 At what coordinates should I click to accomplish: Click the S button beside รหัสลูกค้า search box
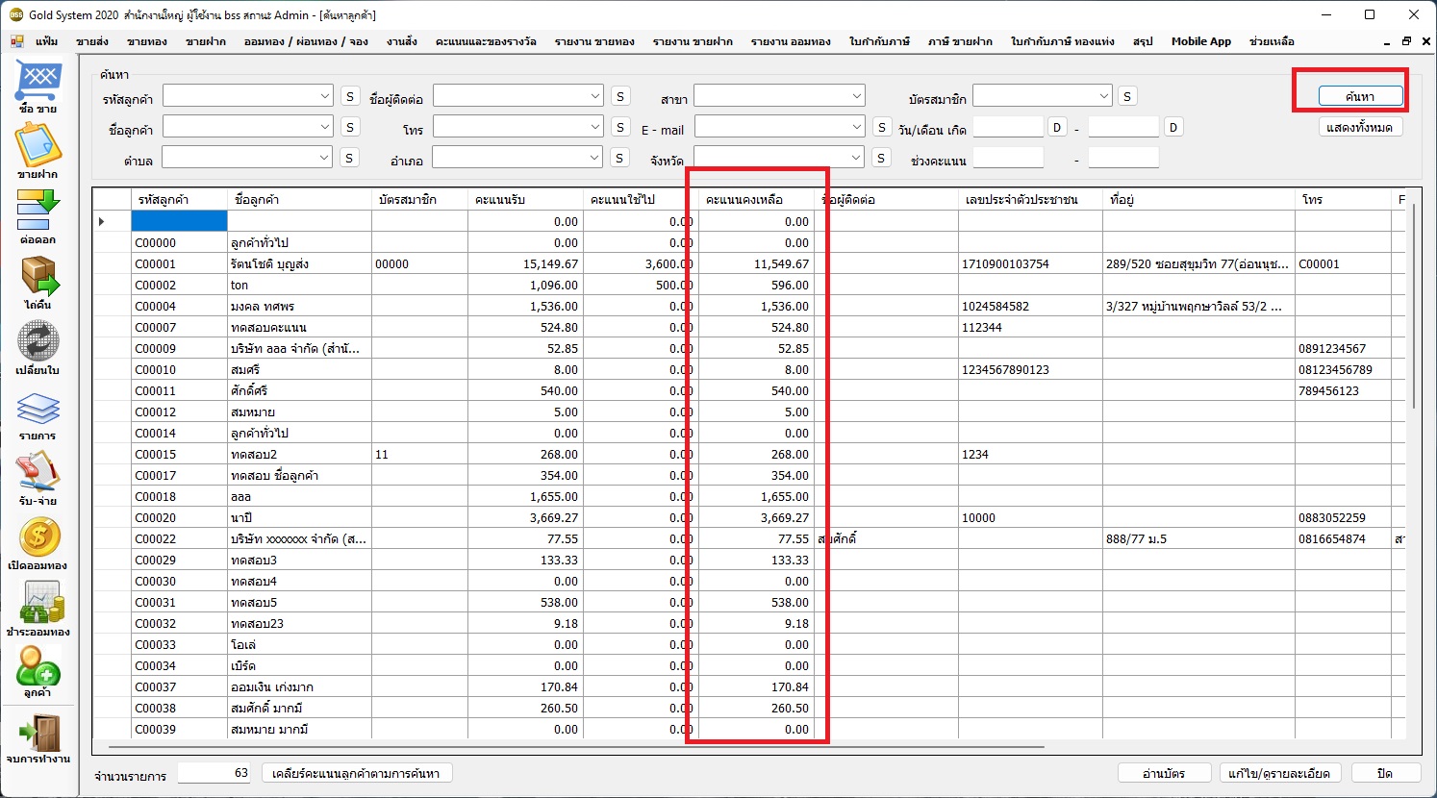click(350, 96)
